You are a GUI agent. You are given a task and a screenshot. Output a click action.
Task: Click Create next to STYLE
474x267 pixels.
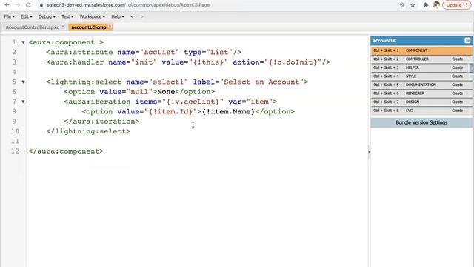point(458,76)
